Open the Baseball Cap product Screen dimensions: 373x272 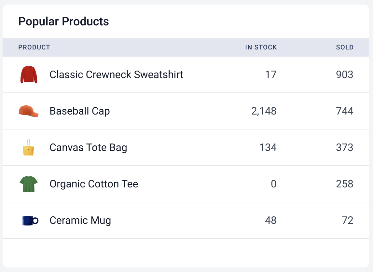pos(80,111)
